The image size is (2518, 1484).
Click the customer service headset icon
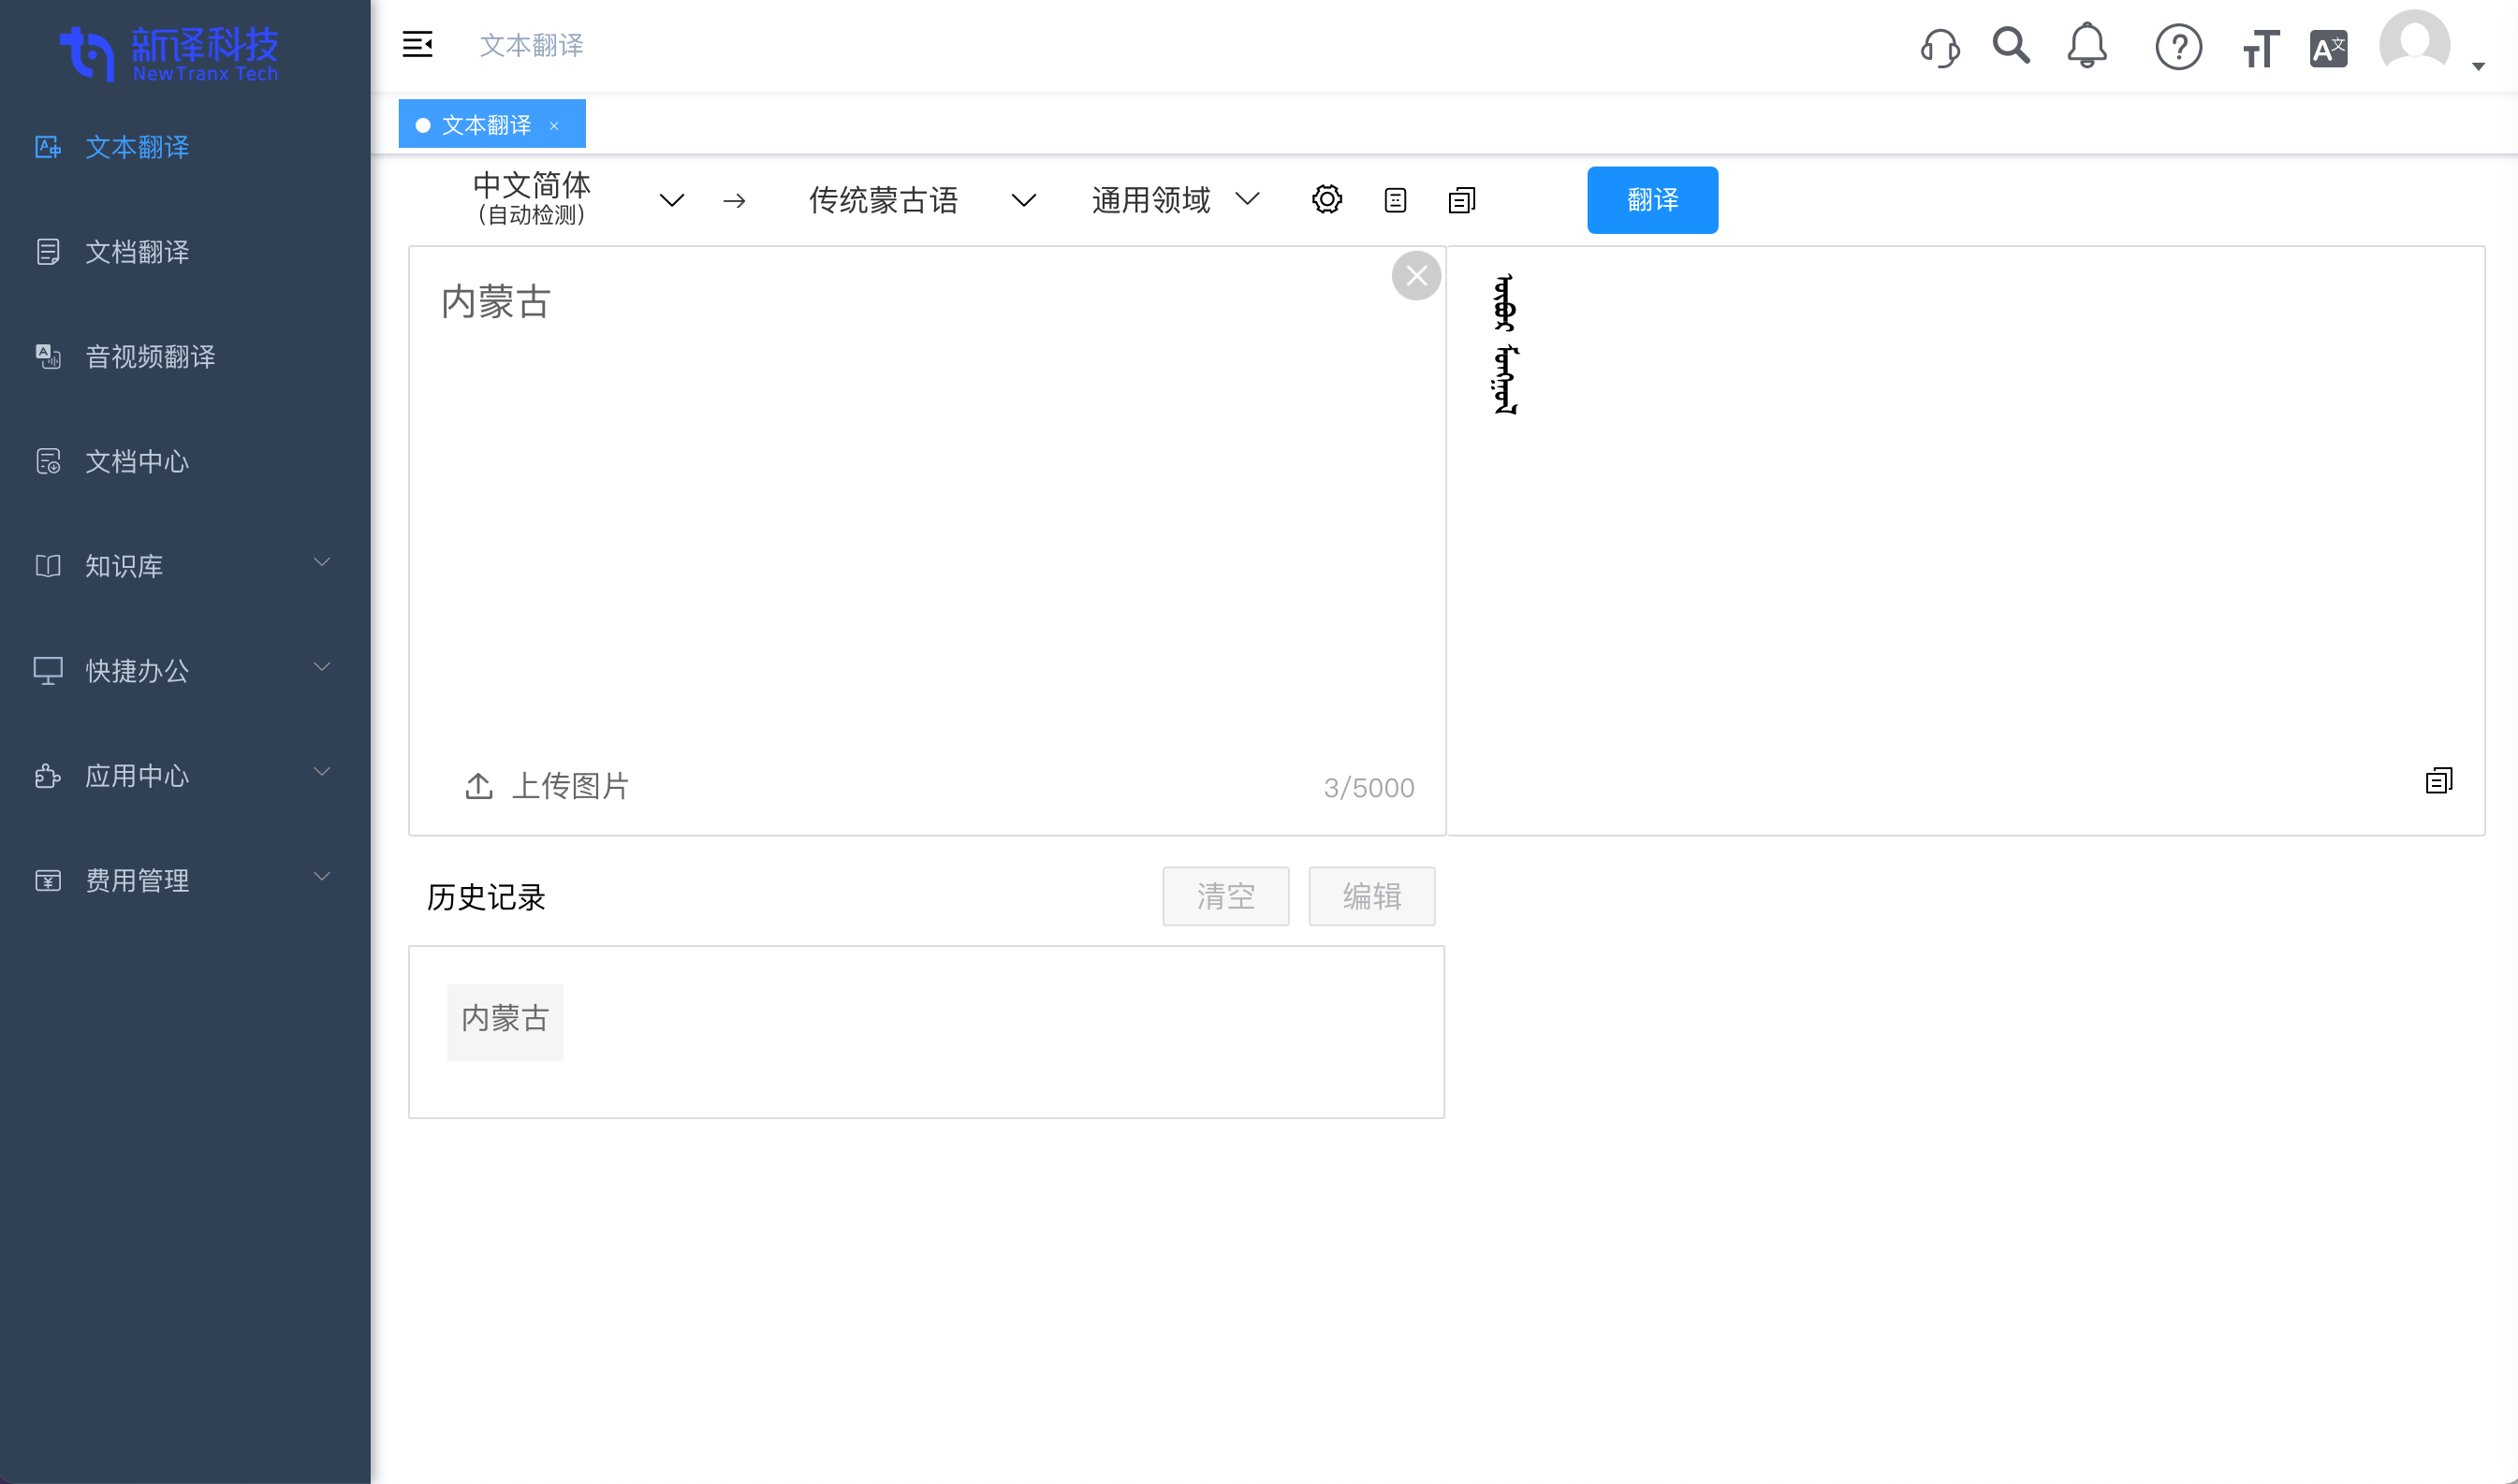click(x=1939, y=46)
